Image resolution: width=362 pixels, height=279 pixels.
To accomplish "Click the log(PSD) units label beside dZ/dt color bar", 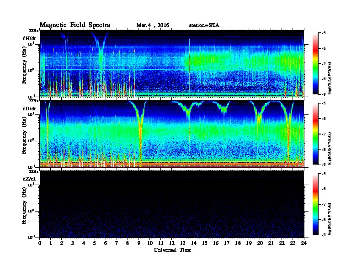I will (330, 218).
